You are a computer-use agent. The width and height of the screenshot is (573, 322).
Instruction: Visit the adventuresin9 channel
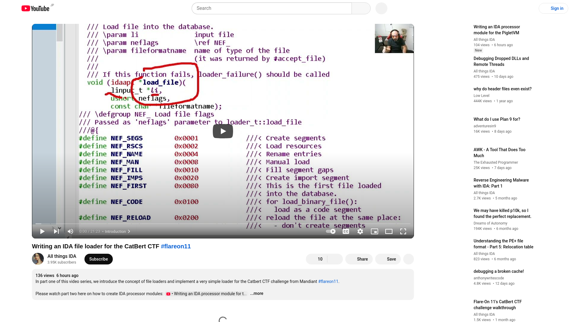485,126
